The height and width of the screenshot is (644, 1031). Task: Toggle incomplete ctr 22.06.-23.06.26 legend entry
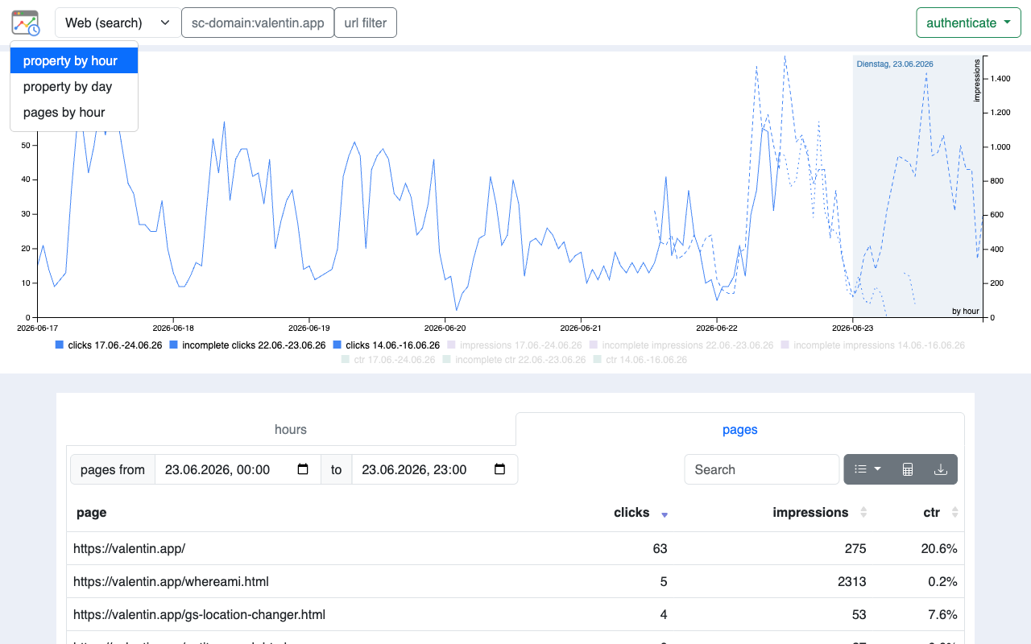coord(514,360)
